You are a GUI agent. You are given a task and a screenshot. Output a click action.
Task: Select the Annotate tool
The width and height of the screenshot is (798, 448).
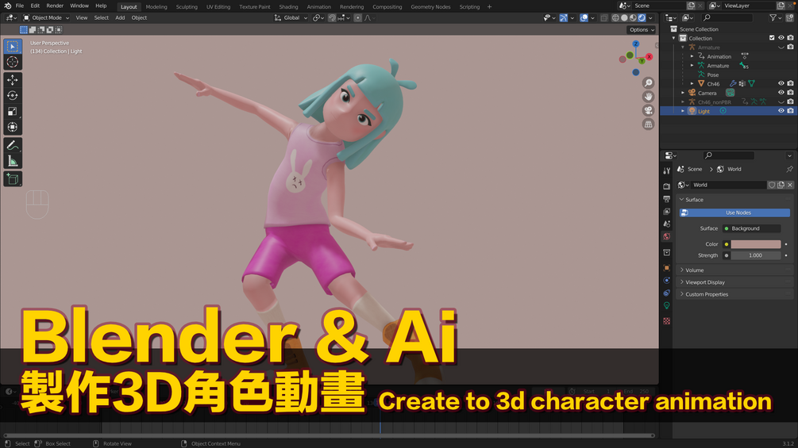point(13,145)
